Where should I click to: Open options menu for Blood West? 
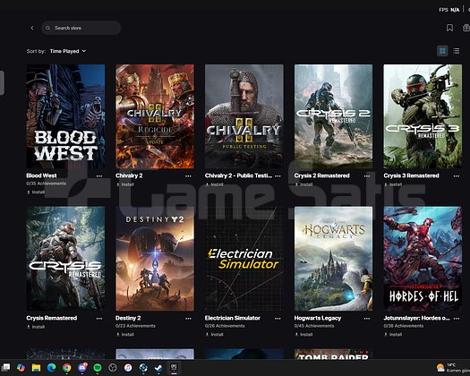pyautogui.click(x=99, y=176)
